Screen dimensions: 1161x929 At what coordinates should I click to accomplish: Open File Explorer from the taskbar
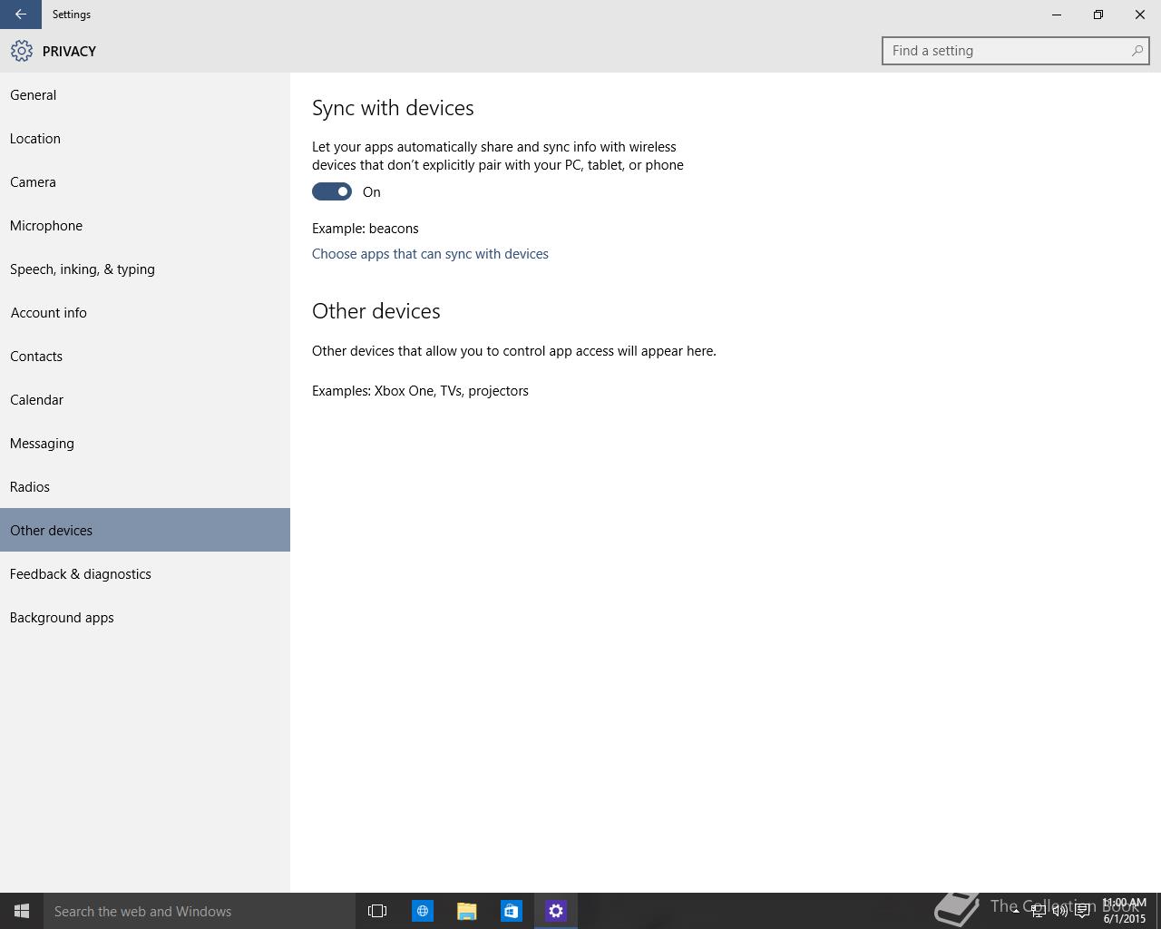467,911
